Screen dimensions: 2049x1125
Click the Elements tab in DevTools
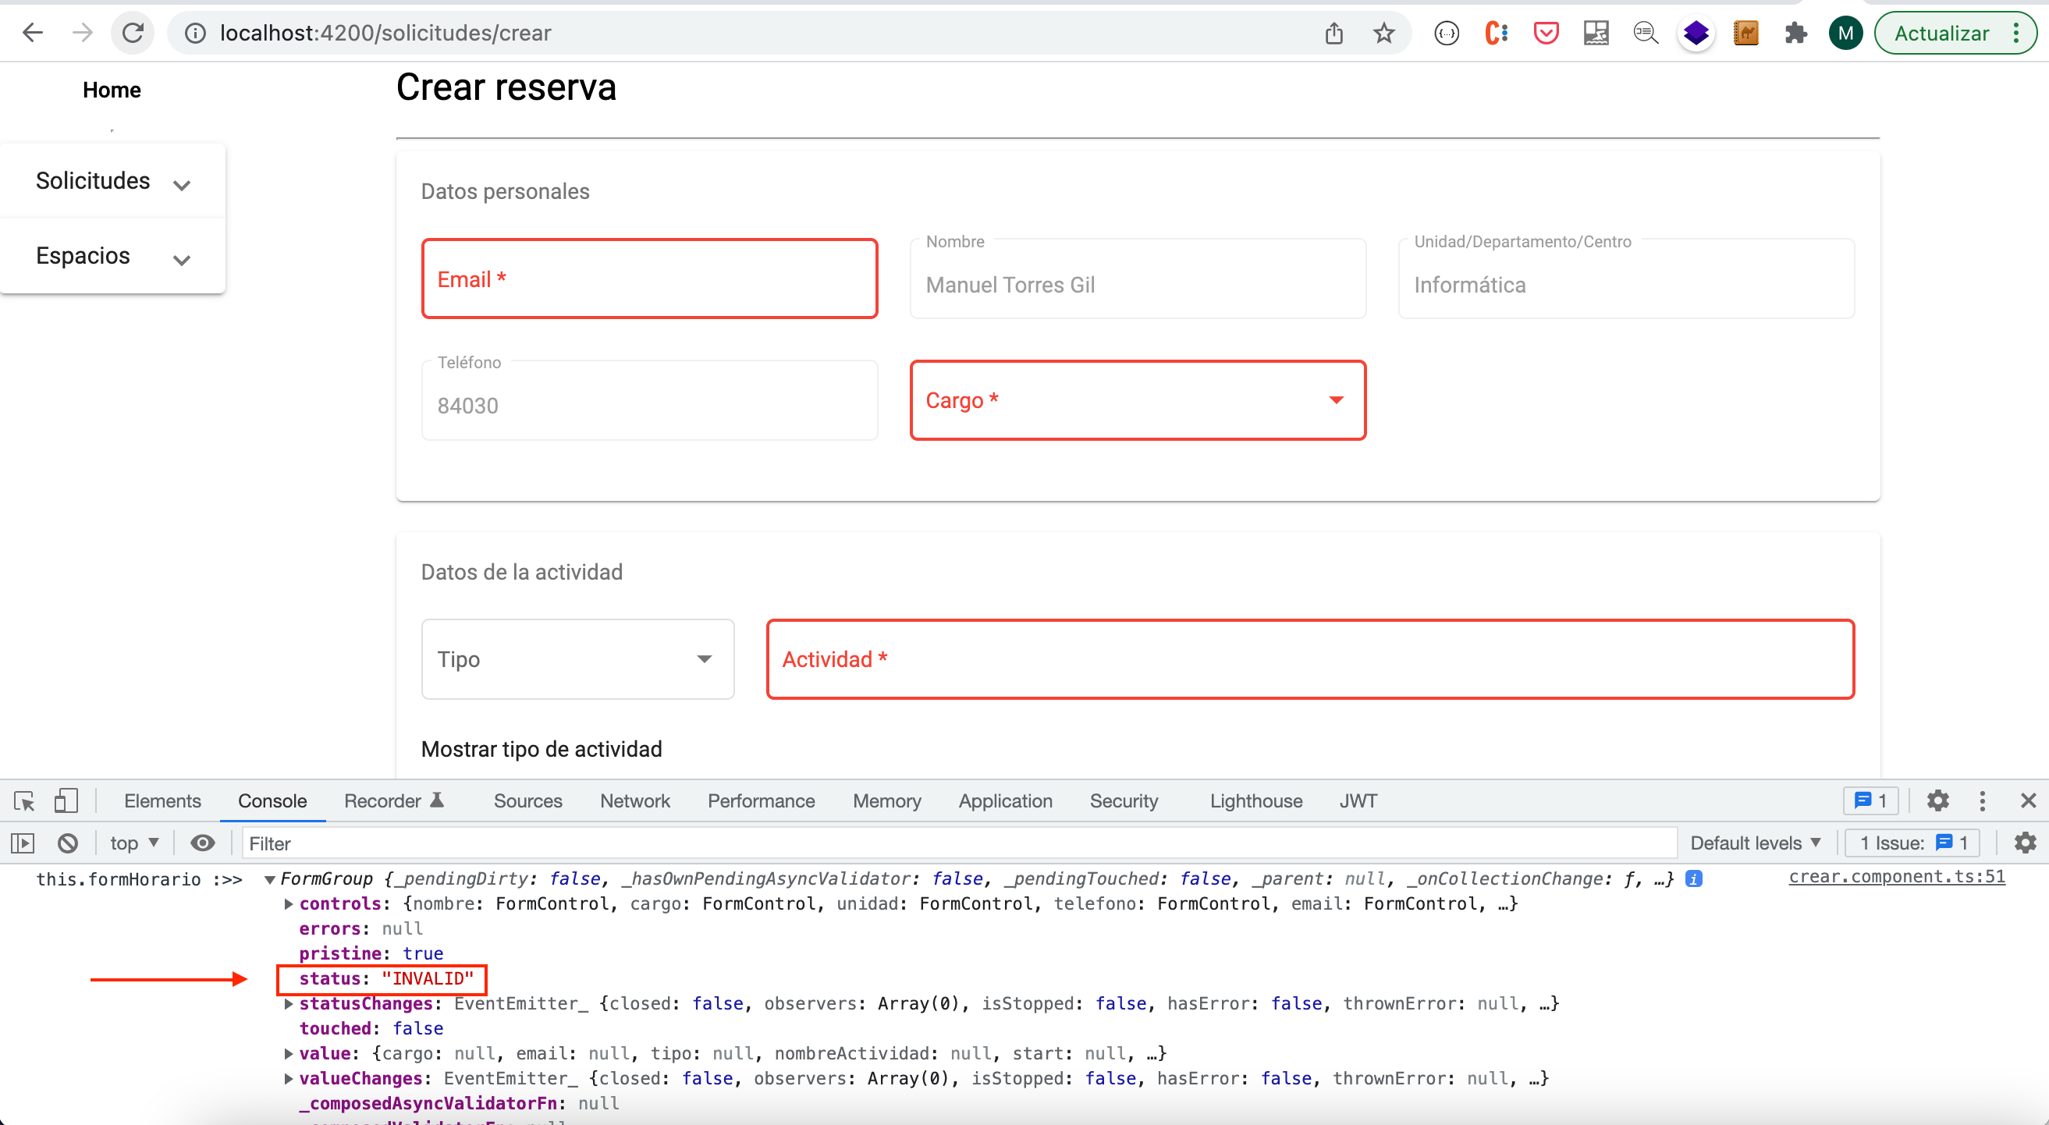point(162,800)
